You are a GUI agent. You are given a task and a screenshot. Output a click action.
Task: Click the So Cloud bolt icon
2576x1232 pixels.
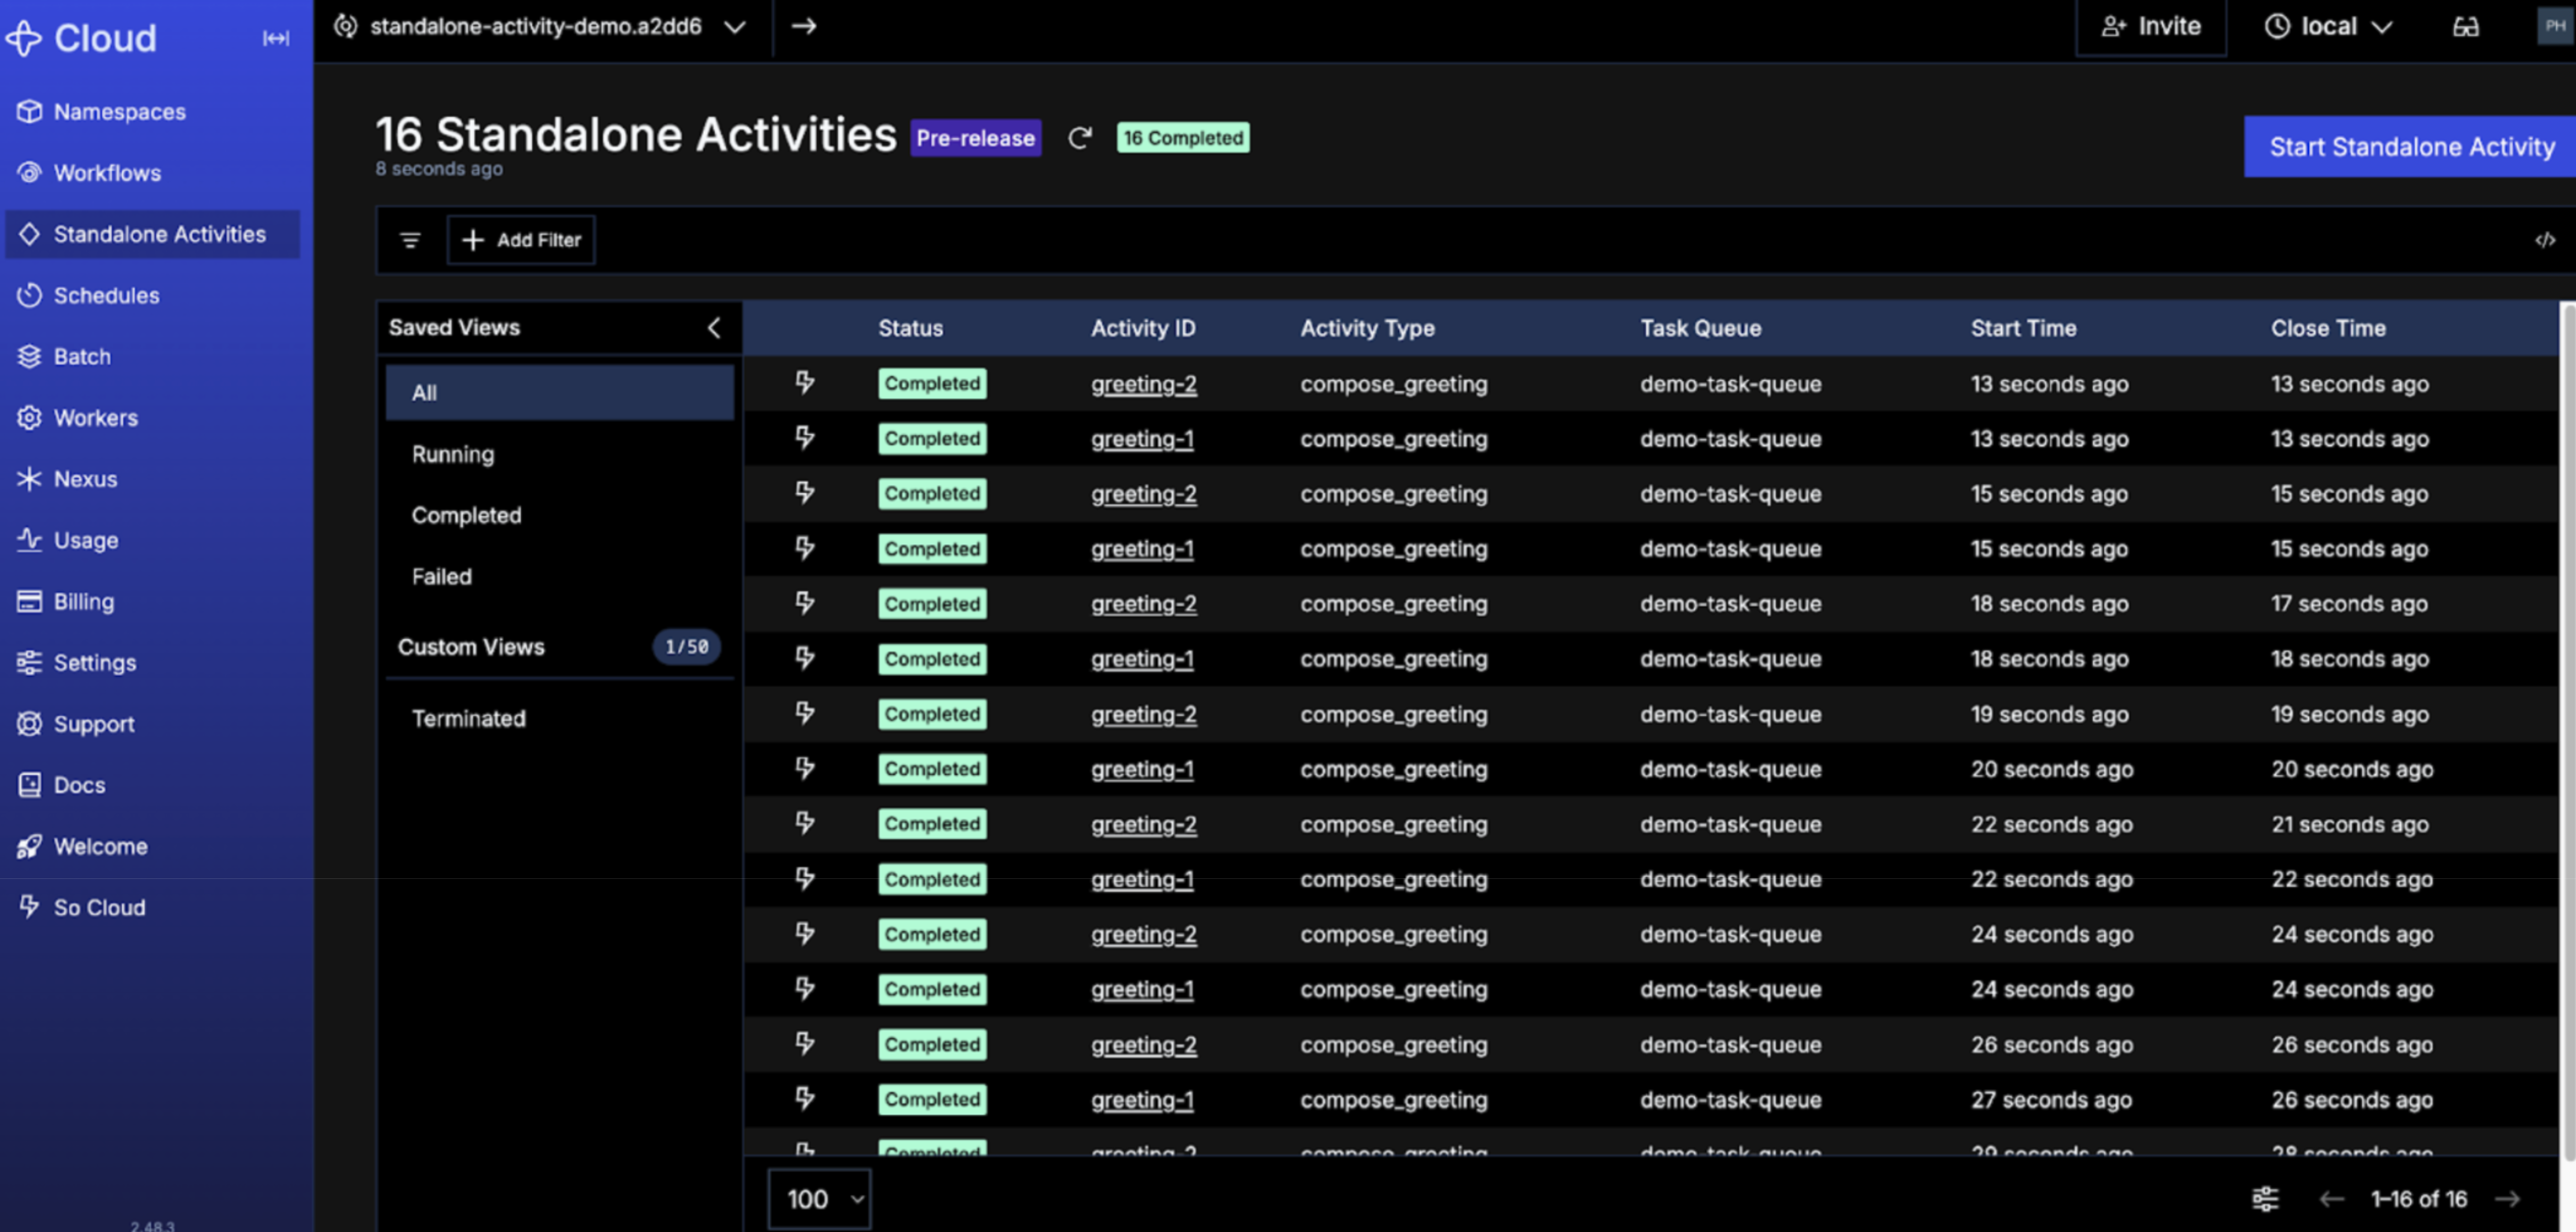[29, 907]
